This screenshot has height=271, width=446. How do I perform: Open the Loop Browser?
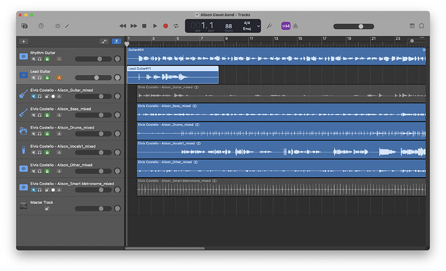point(421,26)
